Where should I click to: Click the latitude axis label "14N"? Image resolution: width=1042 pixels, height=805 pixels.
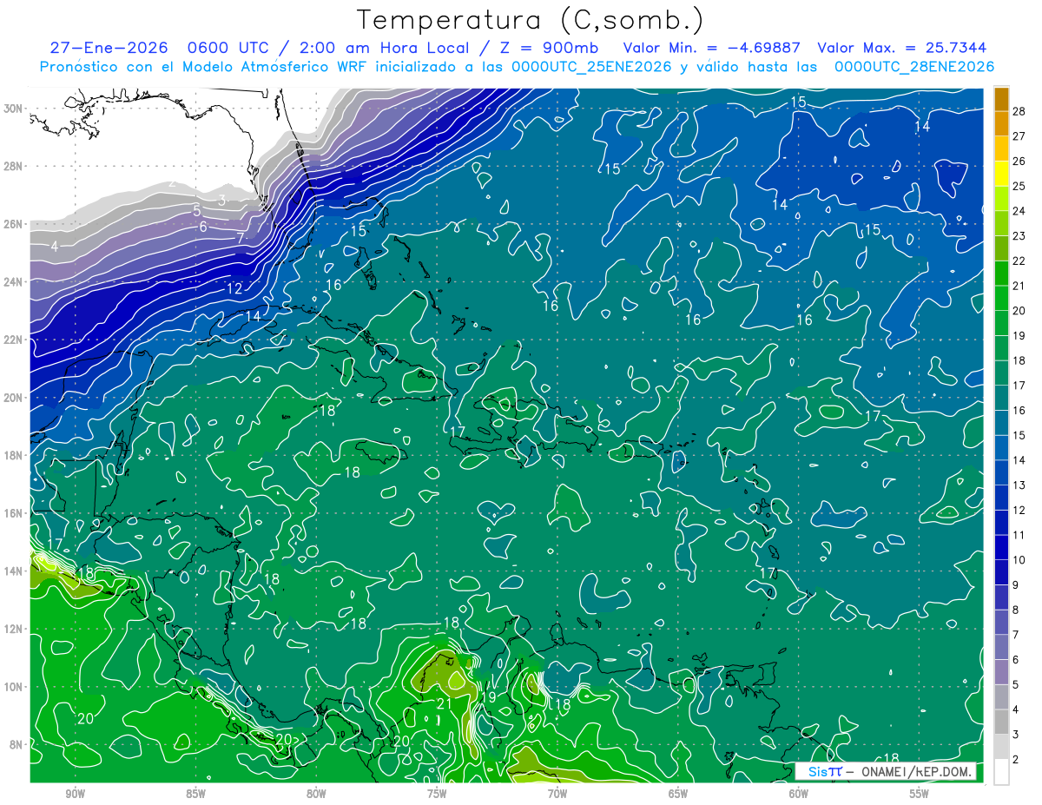13,571
